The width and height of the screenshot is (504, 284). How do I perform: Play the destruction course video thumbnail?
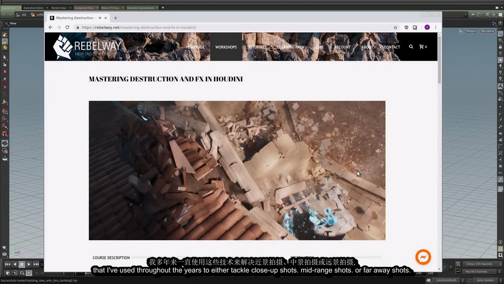click(237, 171)
